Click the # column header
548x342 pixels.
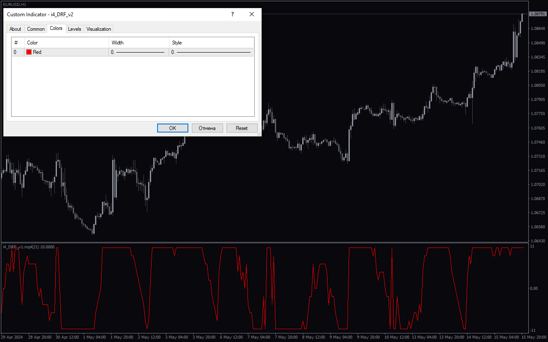[x=18, y=43]
